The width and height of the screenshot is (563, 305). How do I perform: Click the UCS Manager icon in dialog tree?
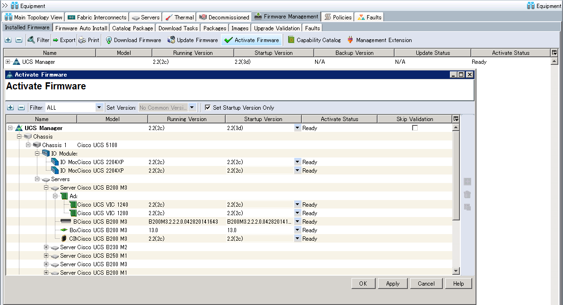pos(18,128)
